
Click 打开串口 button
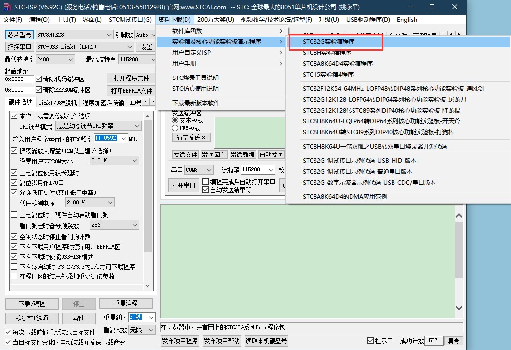click(x=184, y=186)
